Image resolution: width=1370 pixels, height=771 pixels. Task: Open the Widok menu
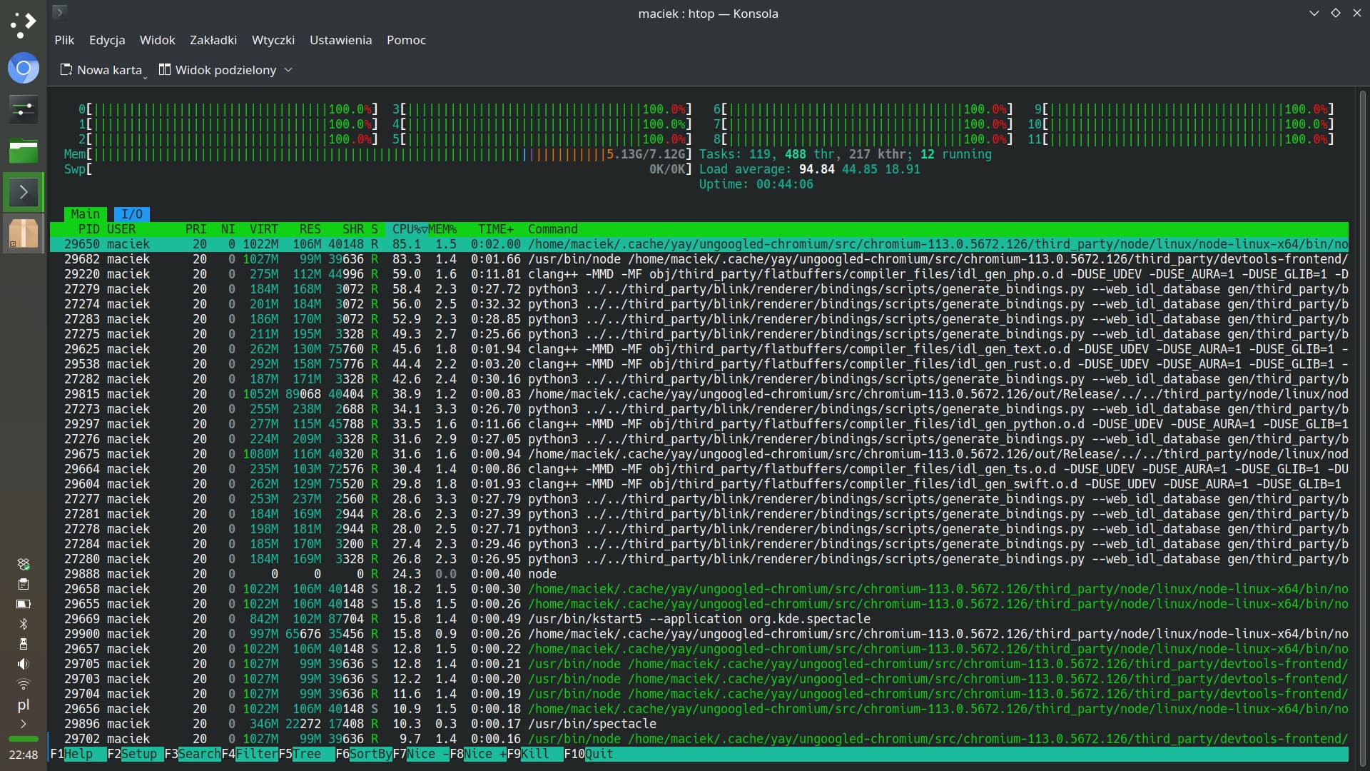click(x=157, y=40)
